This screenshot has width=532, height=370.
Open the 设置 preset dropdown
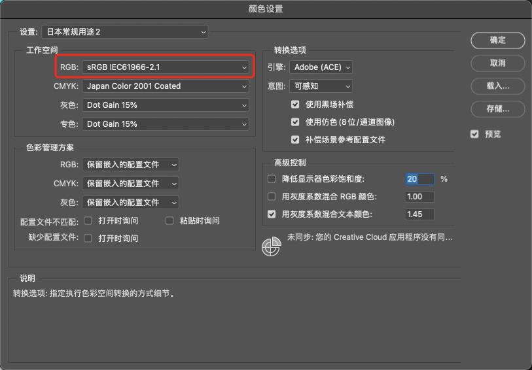click(124, 32)
